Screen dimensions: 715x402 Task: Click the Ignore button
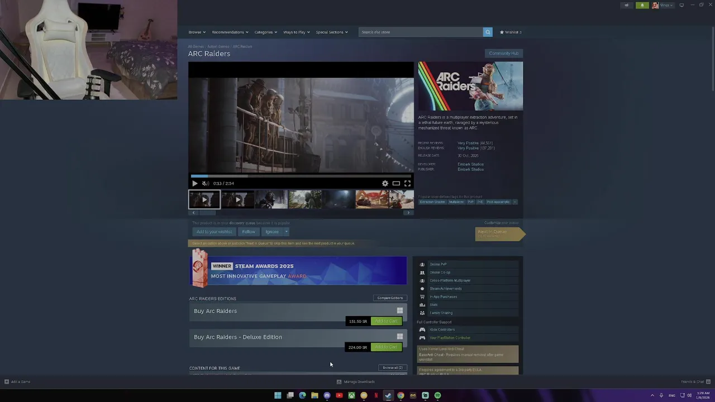[272, 232]
